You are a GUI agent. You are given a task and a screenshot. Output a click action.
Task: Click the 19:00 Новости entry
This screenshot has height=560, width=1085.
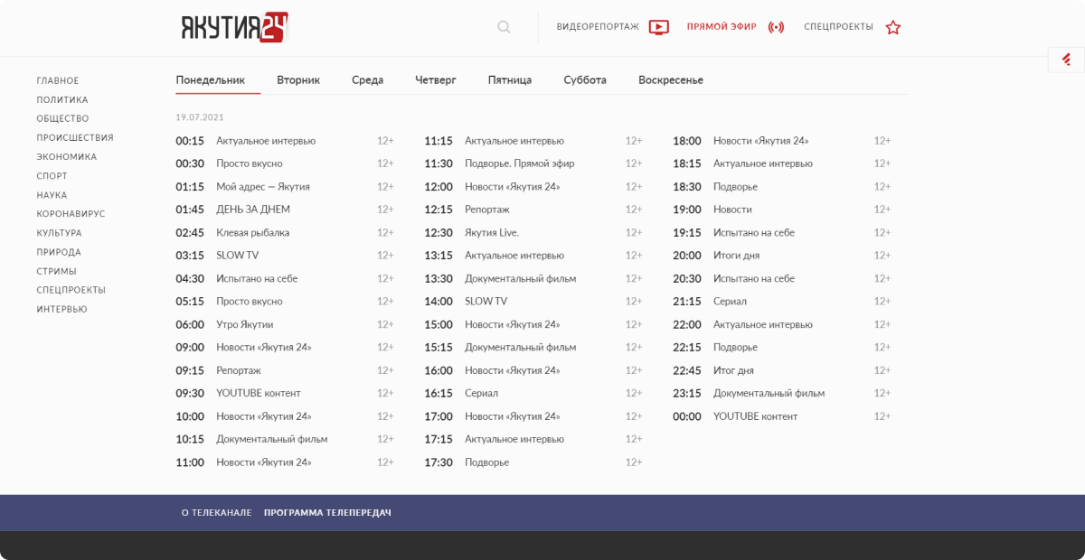coord(782,210)
